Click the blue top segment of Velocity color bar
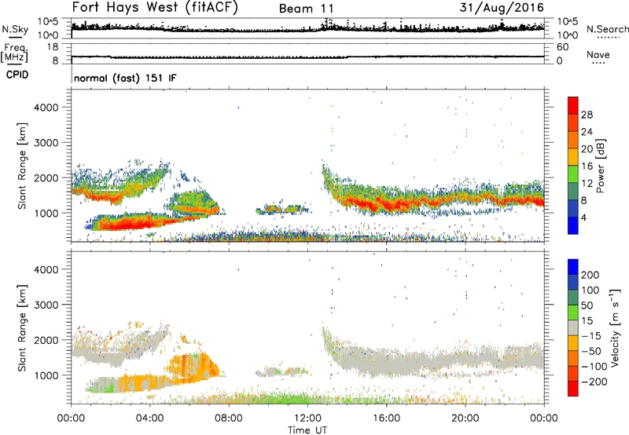The image size is (629, 435). pos(573,266)
